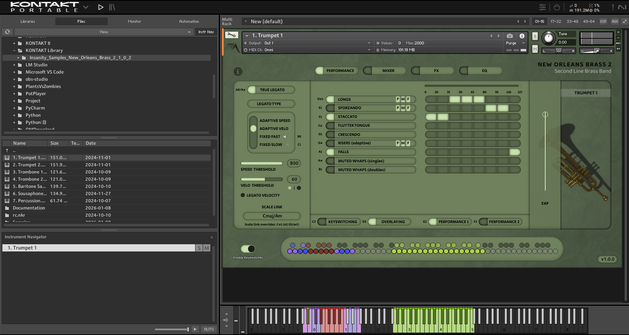
Task: Open instrument info via the header i icon
Action: [522, 36]
